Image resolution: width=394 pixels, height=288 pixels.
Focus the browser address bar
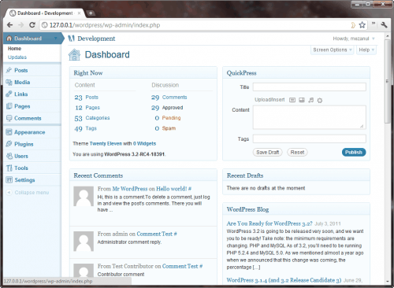pyautogui.click(x=195, y=25)
